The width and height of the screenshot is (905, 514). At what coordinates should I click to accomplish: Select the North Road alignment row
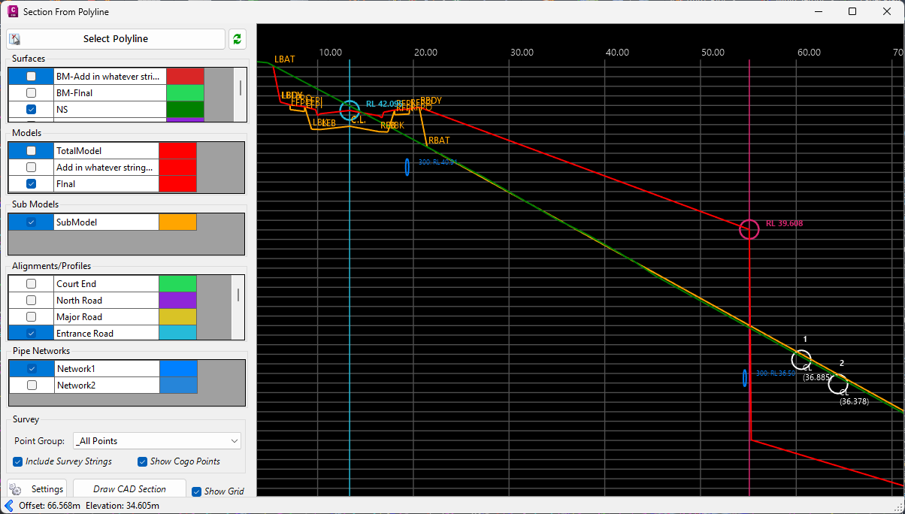point(105,301)
